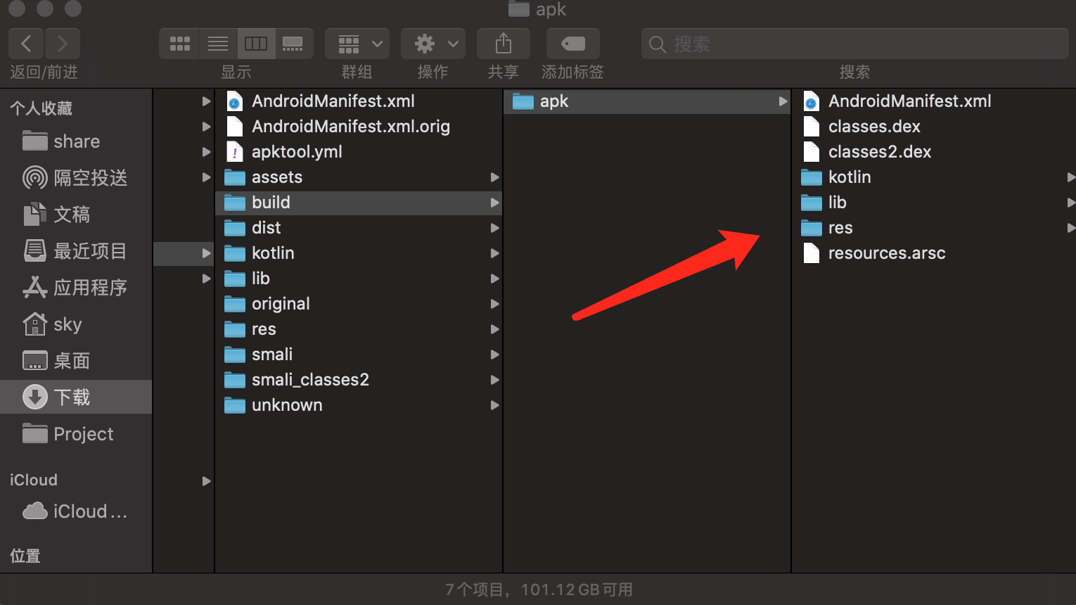Click the iCloud section header

point(34,480)
